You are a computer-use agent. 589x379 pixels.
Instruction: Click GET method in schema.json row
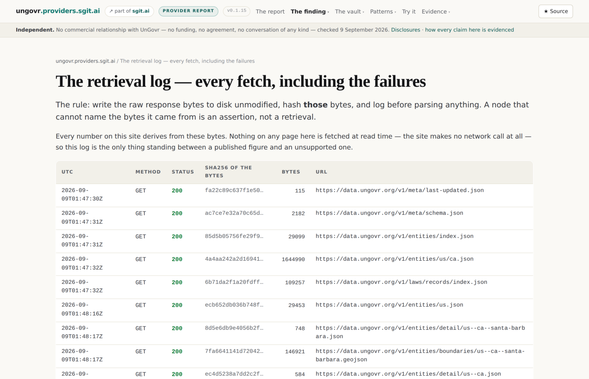pos(141,214)
